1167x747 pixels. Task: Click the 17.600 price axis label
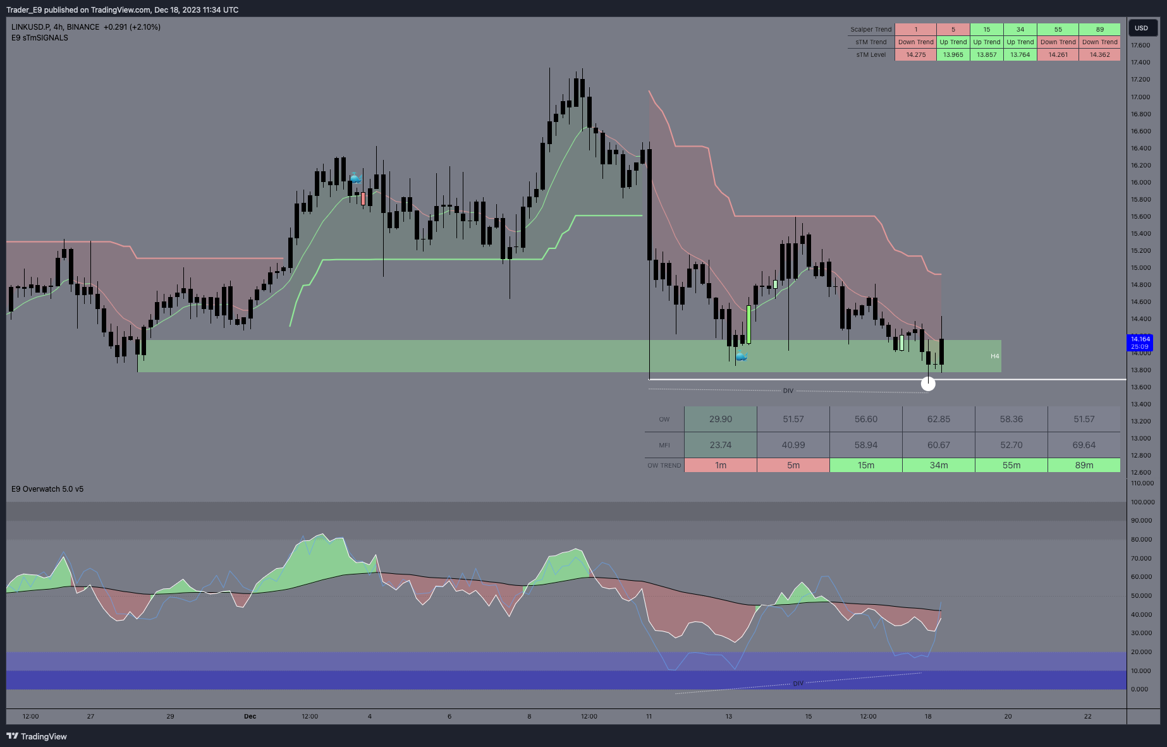pos(1140,46)
